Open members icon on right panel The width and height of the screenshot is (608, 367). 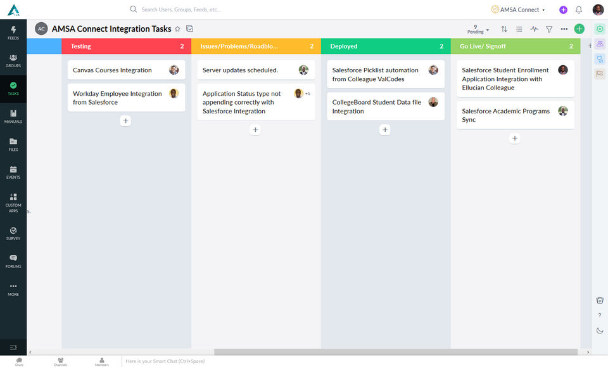pyautogui.click(x=600, y=44)
